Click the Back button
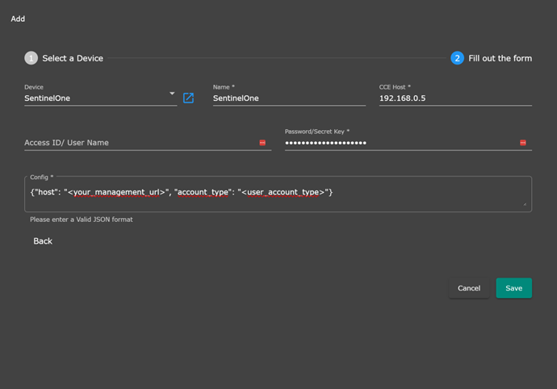The width and height of the screenshot is (557, 389). pos(43,241)
